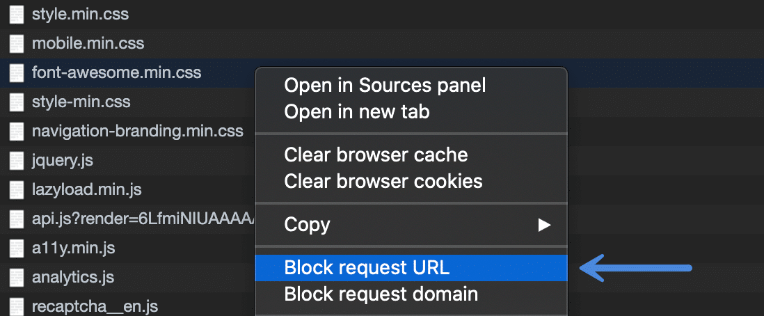Click the font-awesome.min.css file icon
Image resolution: width=764 pixels, height=316 pixels.
(x=17, y=72)
